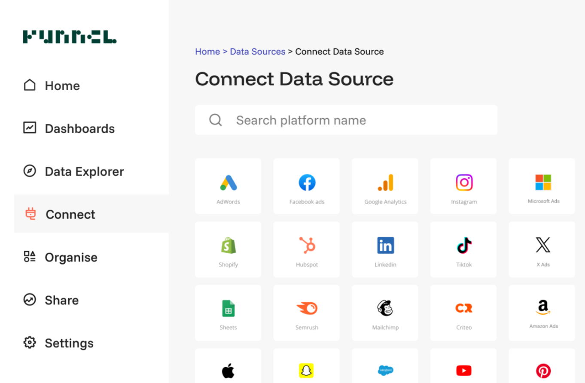Select the Linkedin platform tile

tap(385, 249)
